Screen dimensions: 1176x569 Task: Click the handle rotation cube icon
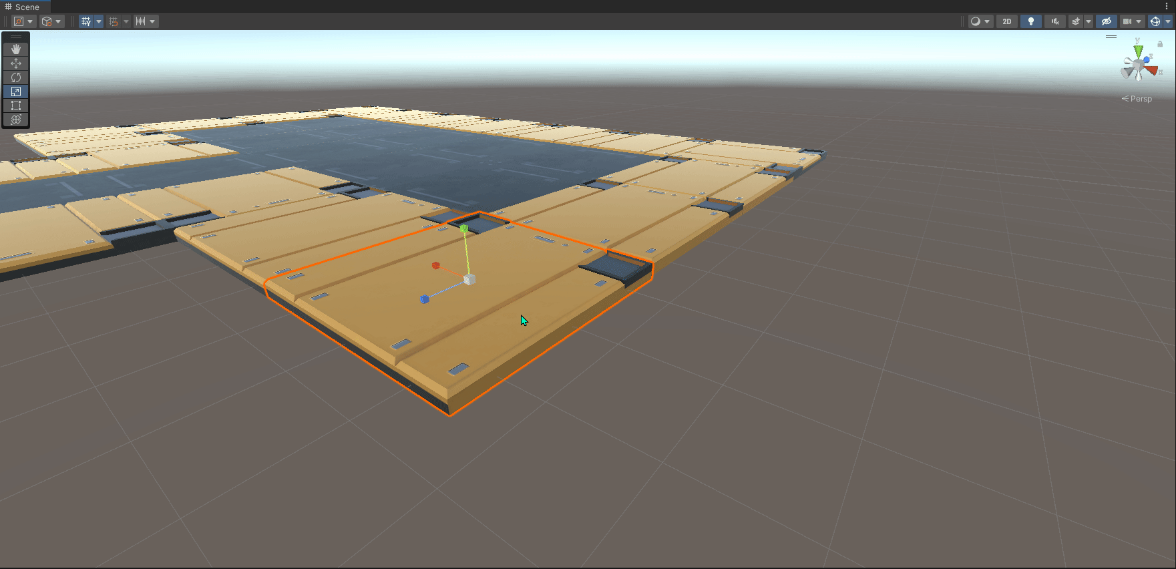pyautogui.click(x=47, y=21)
